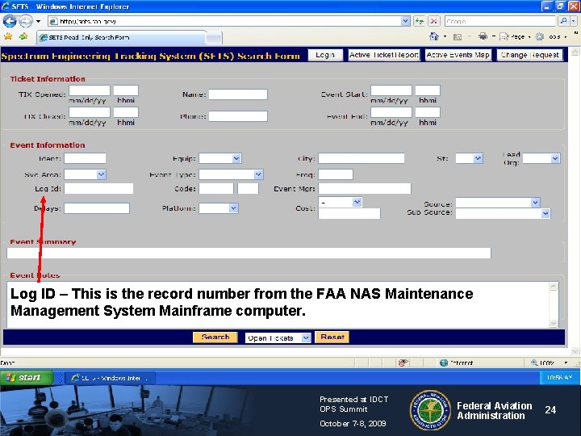Click the Reset button
This screenshot has height=436, width=581.
click(332, 337)
